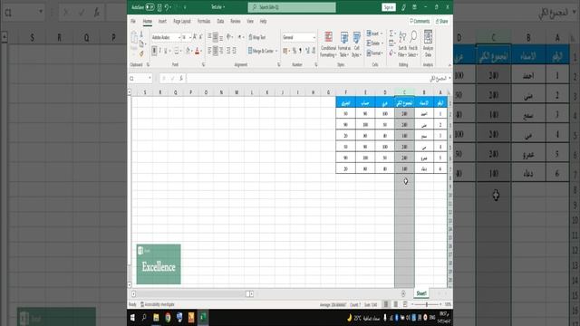Click the Merge & Center button
Image resolution: width=580 pixels, height=326 pixels.
tap(261, 51)
